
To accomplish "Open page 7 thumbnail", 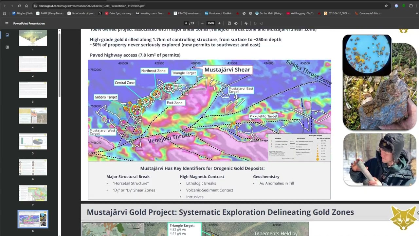I will [33, 193].
